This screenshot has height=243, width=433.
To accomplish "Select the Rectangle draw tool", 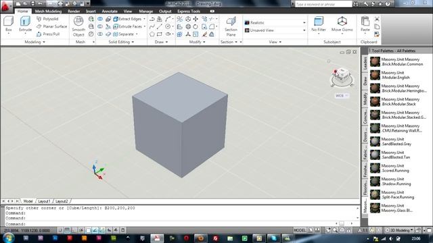I will click(x=160, y=34).
